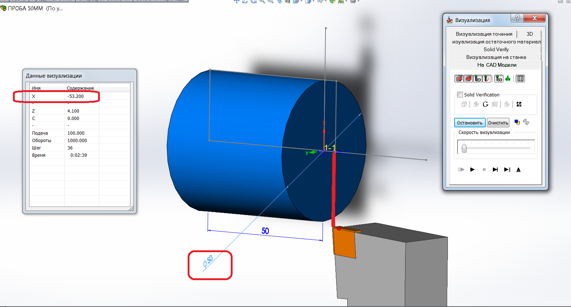Switch to the Визуализация на станке tab
Image resolution: width=571 pixels, height=307 pixels.
tap(496, 57)
